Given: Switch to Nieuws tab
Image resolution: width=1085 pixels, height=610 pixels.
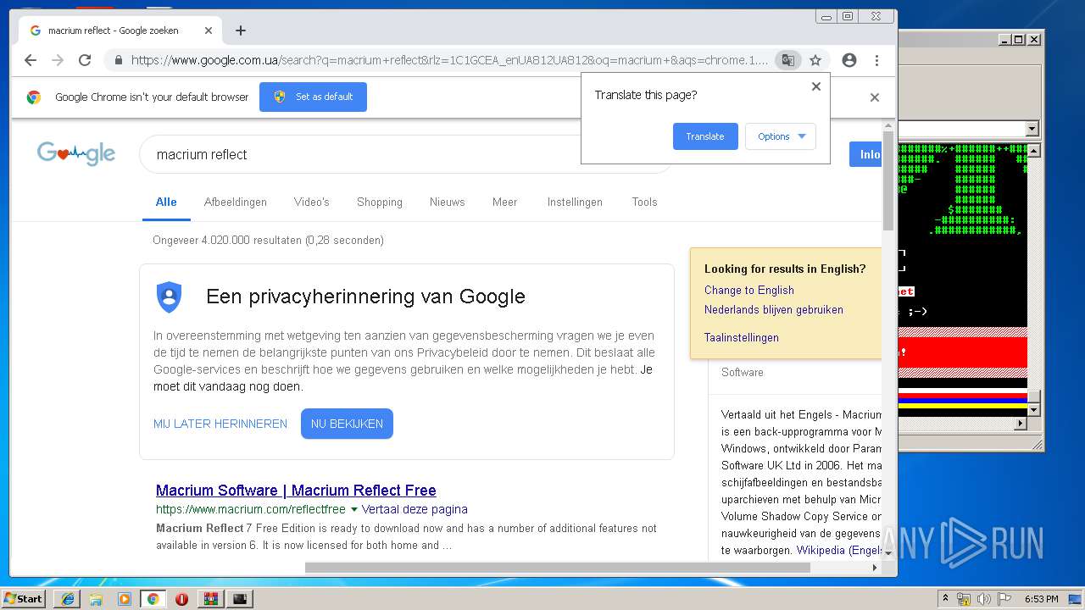Looking at the screenshot, I should point(448,202).
